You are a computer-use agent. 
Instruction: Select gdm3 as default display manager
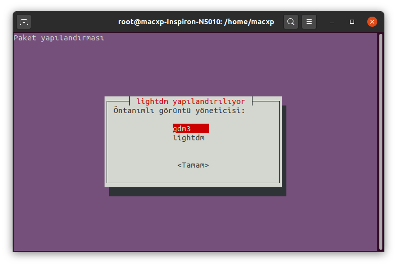pos(191,128)
